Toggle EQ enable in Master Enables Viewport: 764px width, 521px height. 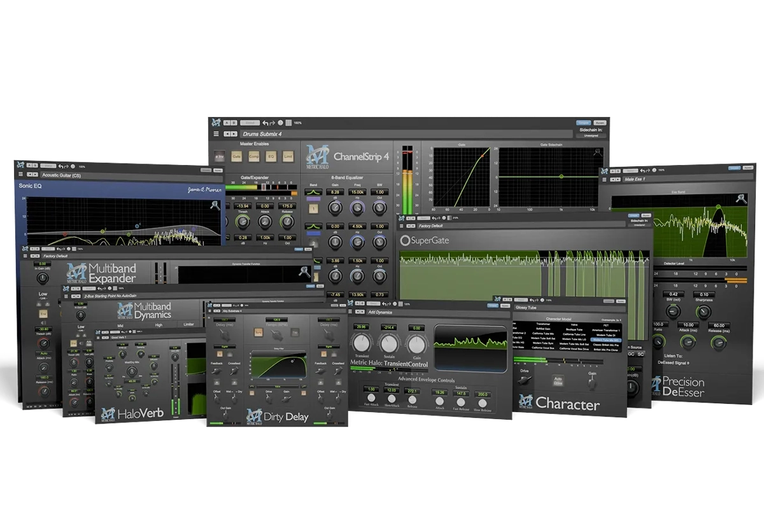(271, 156)
